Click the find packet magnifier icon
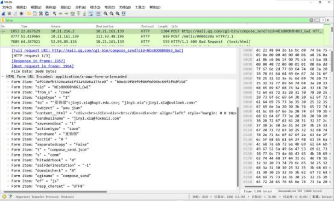The width and height of the screenshot is (334, 201). (x=54, y=13)
